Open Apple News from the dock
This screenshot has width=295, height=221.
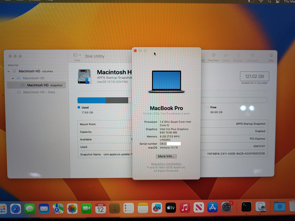tap(199, 207)
